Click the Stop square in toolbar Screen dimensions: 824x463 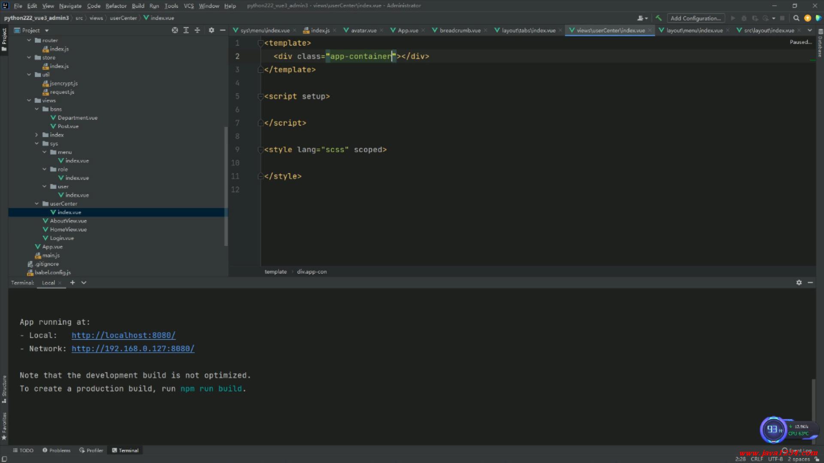782,18
